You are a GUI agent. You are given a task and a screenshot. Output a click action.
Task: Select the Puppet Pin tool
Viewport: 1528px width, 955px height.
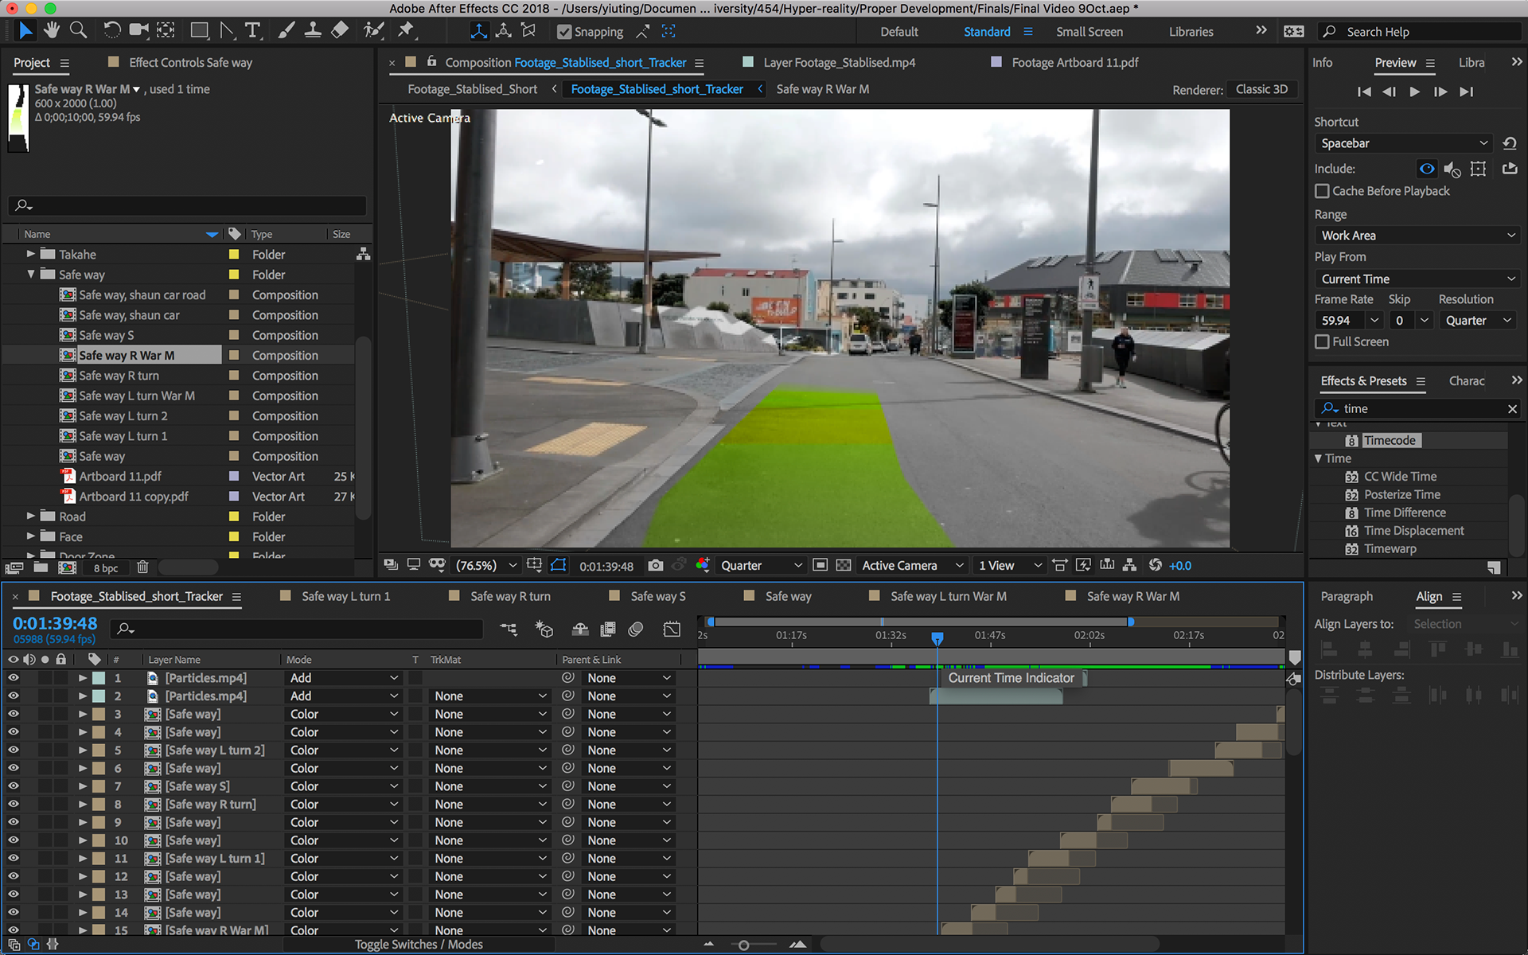pos(406,30)
